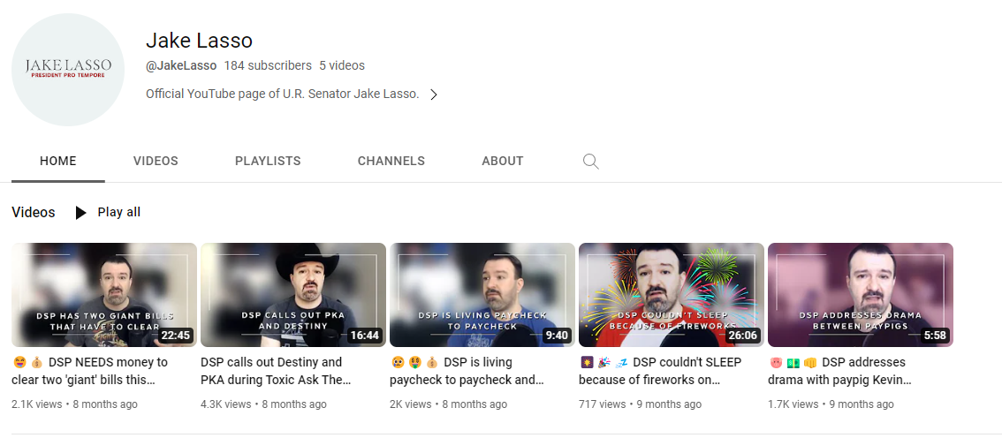Click '1.7K views • 9 months ago' text
Image resolution: width=1002 pixels, height=438 pixels.
click(x=831, y=404)
